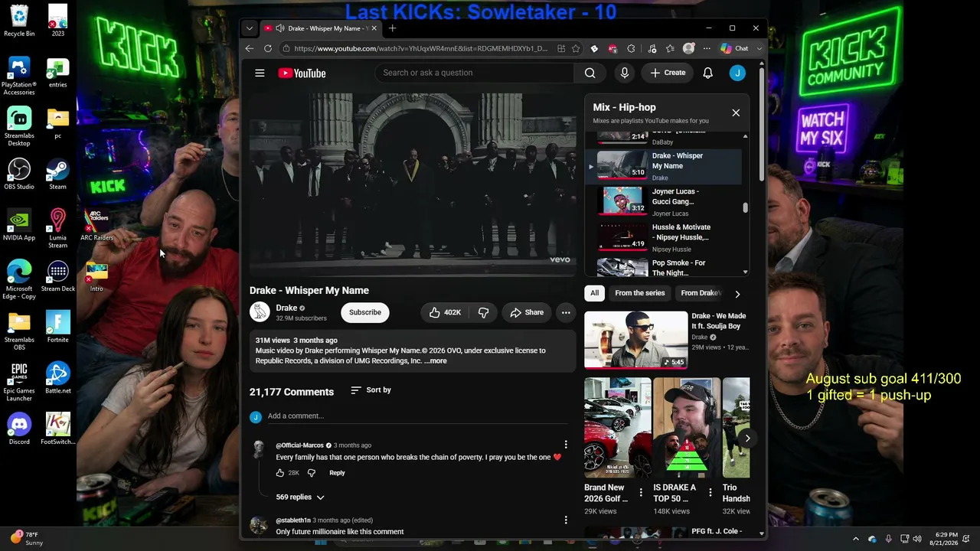Screen dimensions: 980x551
Task: Expand description with ...more
Action: pos(436,361)
